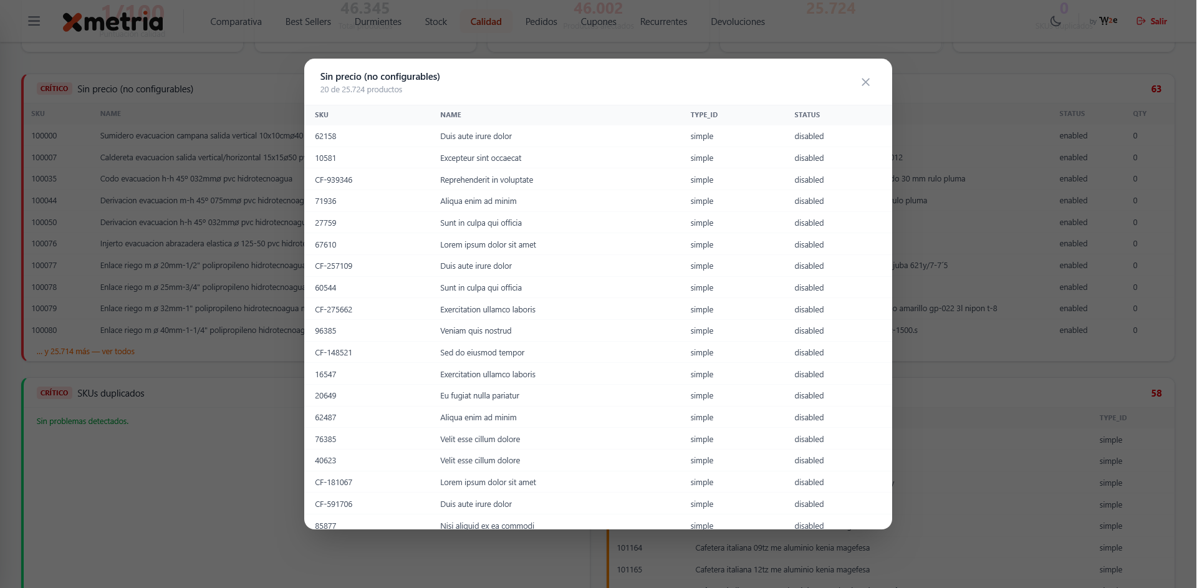Close the Sin precio modal dialog
Image resolution: width=1197 pixels, height=588 pixels.
click(x=865, y=82)
